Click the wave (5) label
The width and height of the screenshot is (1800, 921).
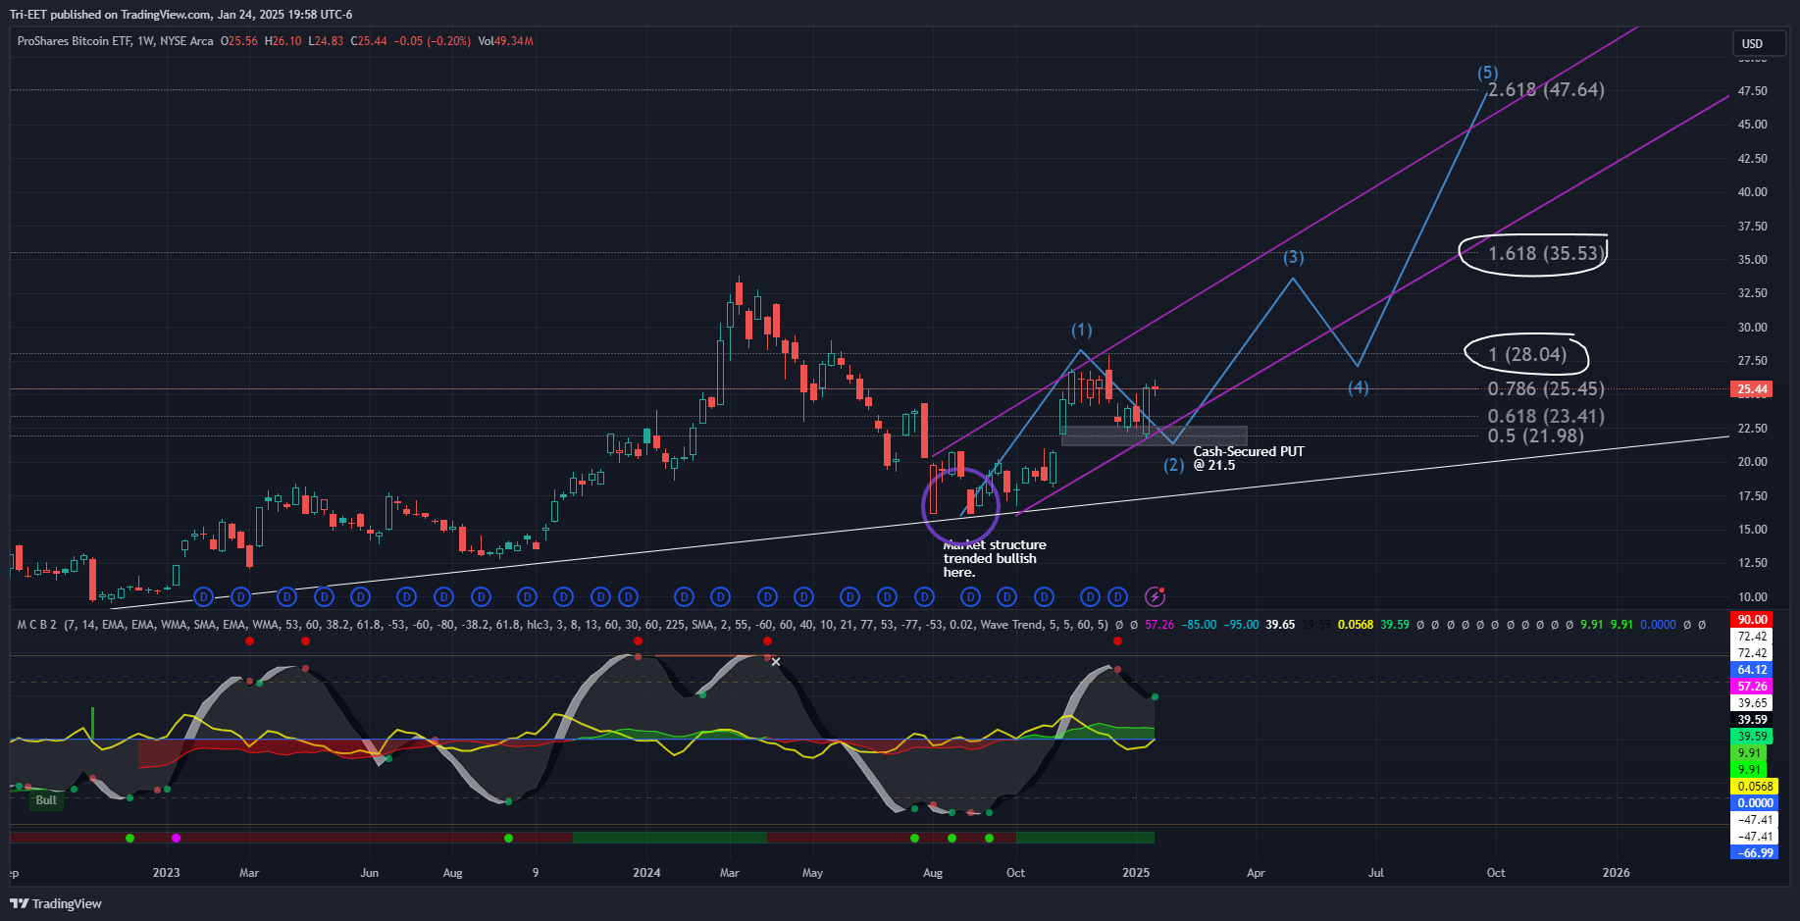pyautogui.click(x=1488, y=73)
